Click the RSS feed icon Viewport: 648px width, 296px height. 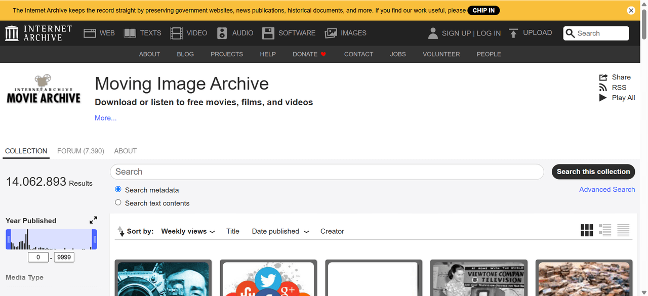pyautogui.click(x=603, y=88)
